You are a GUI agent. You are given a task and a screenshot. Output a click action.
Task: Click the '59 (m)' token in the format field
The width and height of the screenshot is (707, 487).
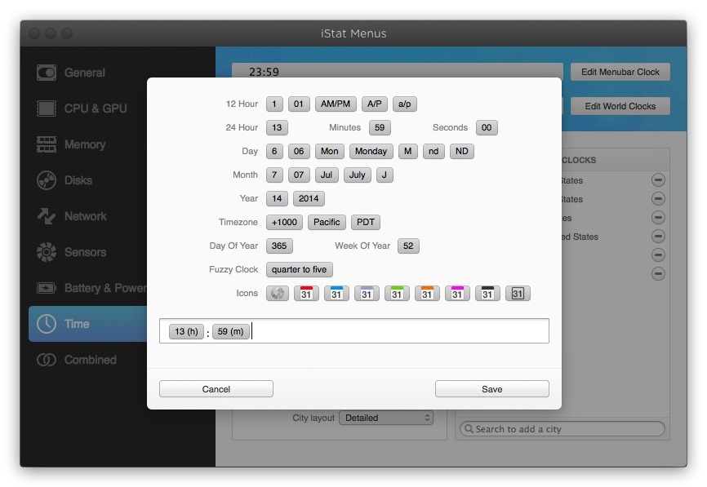point(230,331)
